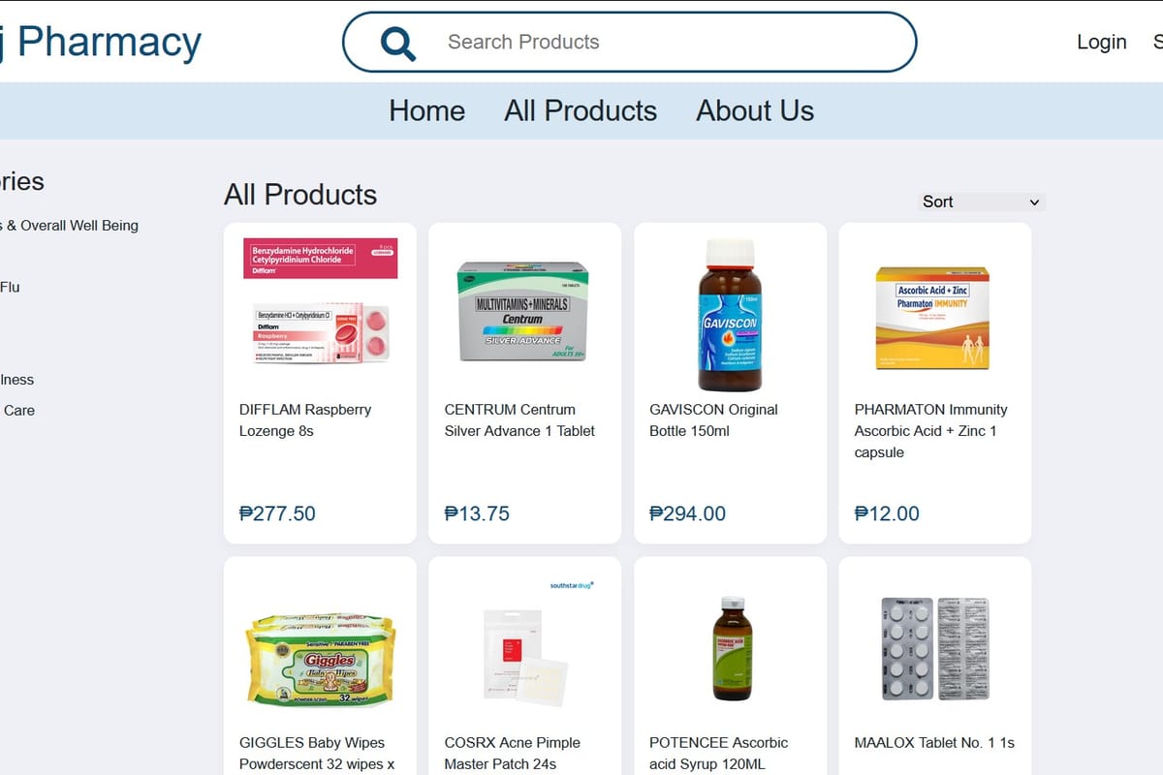Click the DIFFLAM Raspberry Lozenge product image
This screenshot has height=775, width=1163.
coord(320,302)
